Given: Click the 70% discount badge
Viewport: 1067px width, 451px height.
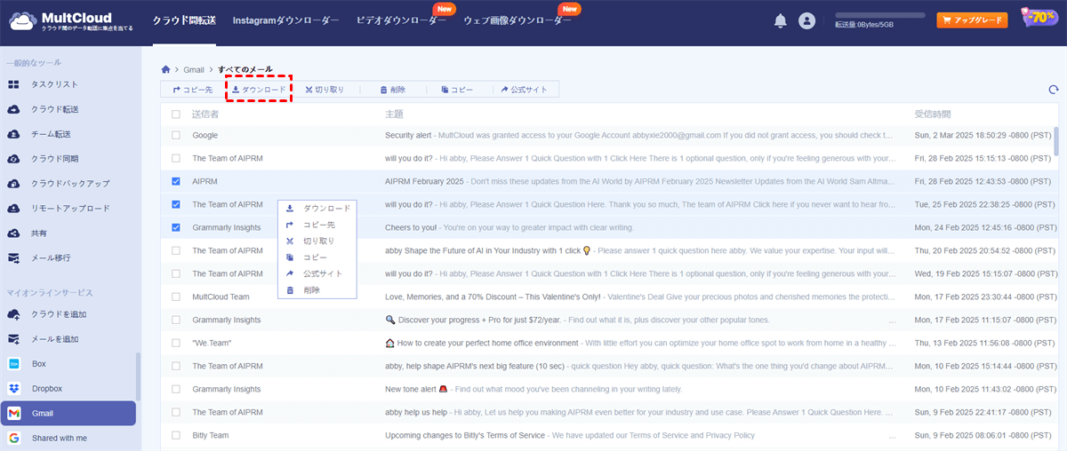Looking at the screenshot, I should [1039, 19].
